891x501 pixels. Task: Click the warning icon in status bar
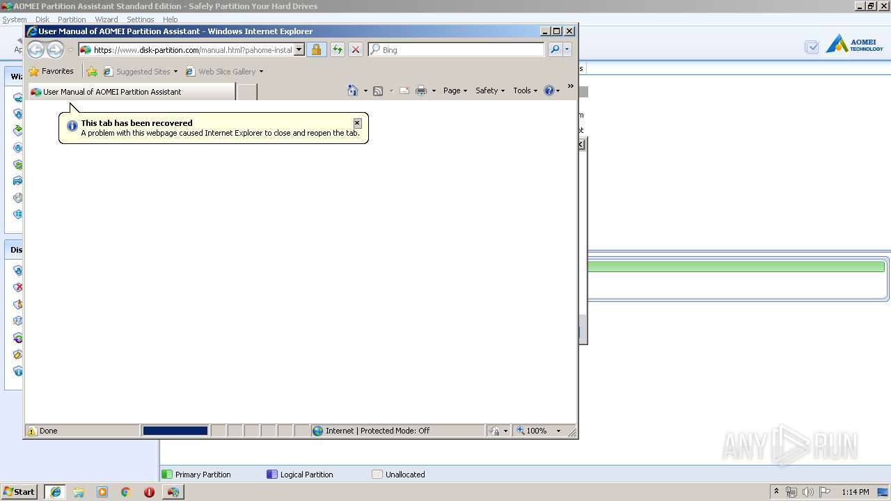point(32,431)
